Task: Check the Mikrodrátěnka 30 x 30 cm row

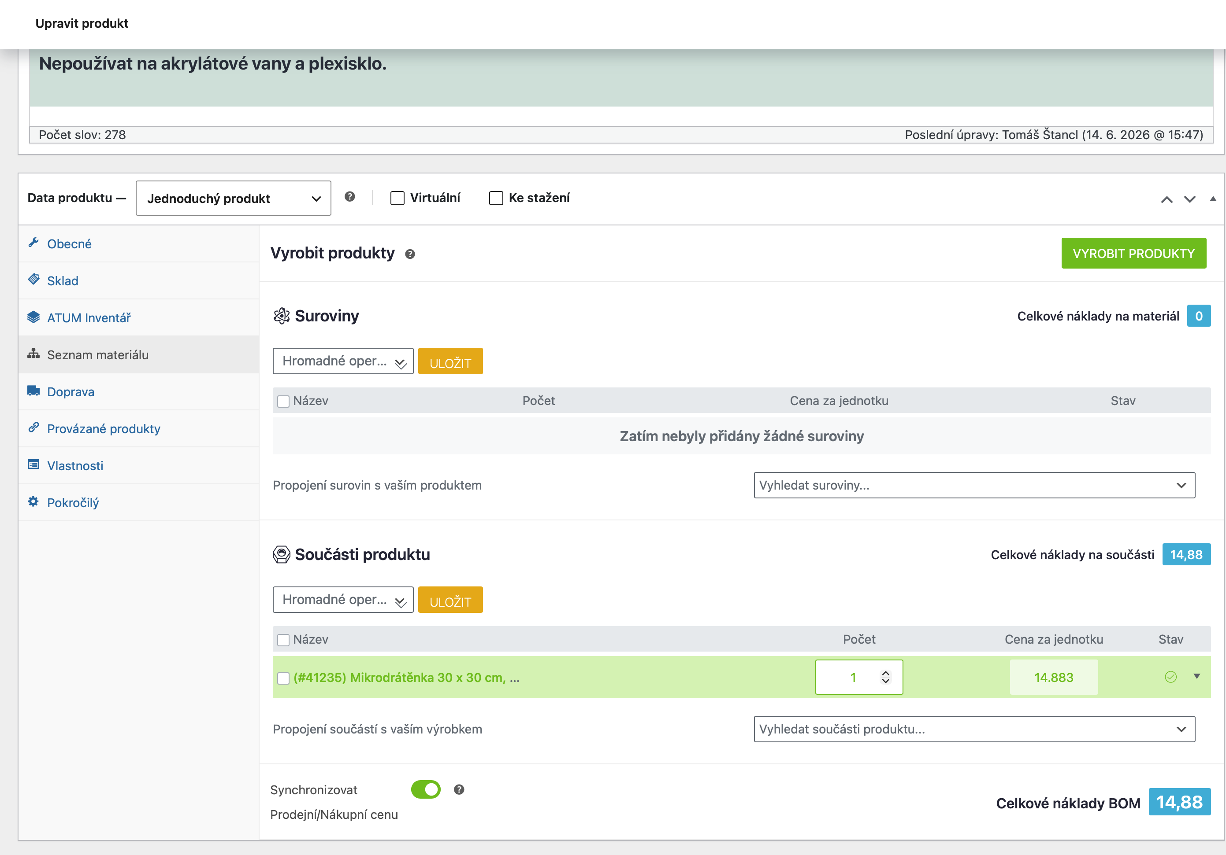Action: [283, 678]
